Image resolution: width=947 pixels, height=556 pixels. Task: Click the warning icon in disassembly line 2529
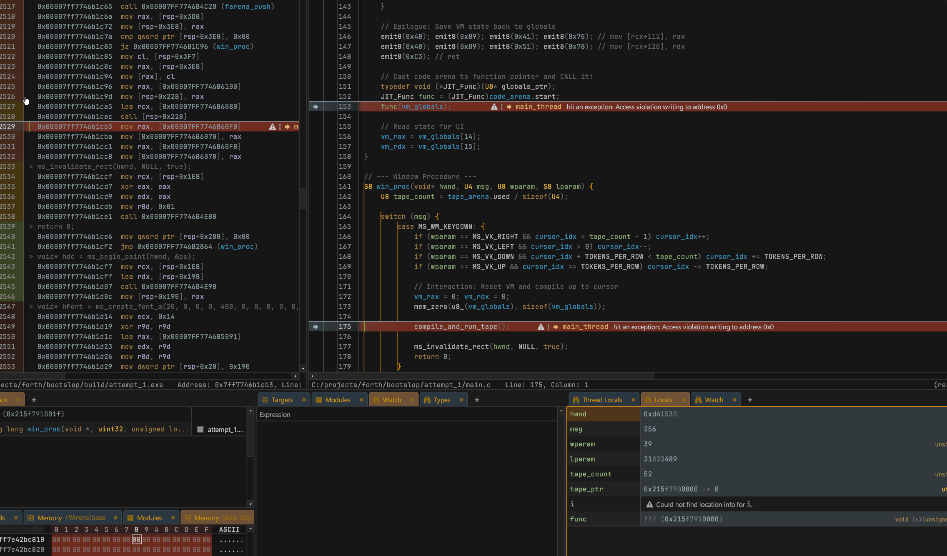[272, 127]
